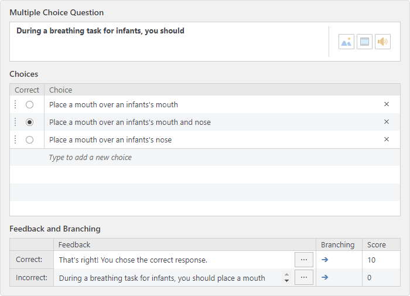This screenshot has width=410, height=296.
Task: Click the "Branching" column header
Action: click(337, 244)
